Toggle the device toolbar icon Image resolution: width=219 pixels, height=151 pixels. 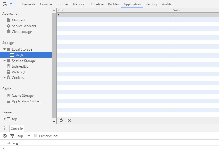coord(12,4)
